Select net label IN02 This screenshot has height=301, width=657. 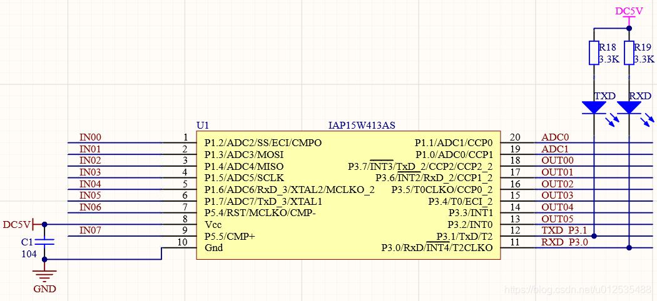(x=90, y=160)
